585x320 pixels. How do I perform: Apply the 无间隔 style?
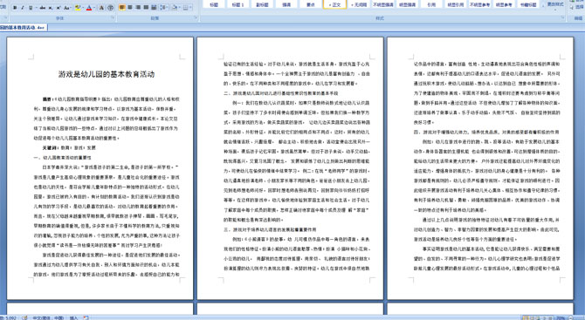(x=358, y=4)
